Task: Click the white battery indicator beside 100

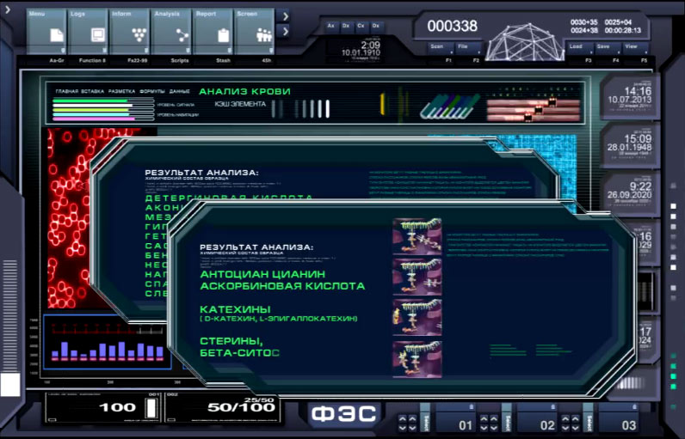Action: click(x=151, y=408)
